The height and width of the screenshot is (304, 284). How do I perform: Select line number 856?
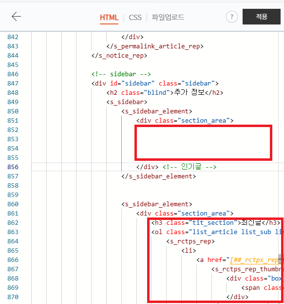[13, 167]
